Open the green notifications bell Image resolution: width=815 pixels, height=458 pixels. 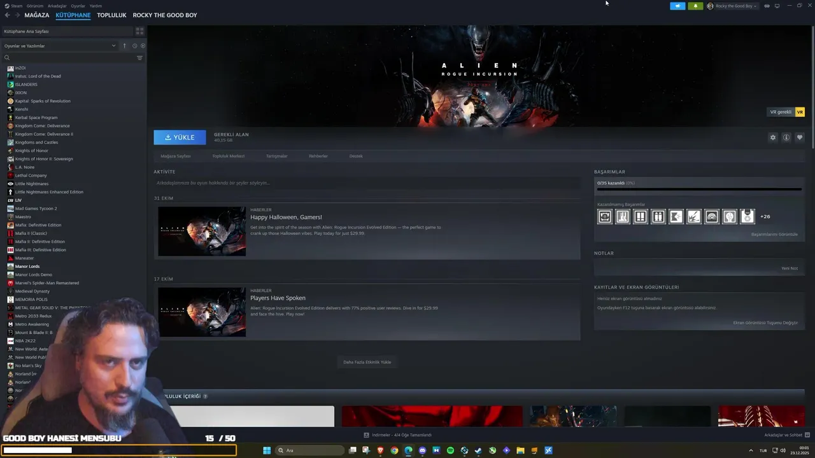(695, 6)
